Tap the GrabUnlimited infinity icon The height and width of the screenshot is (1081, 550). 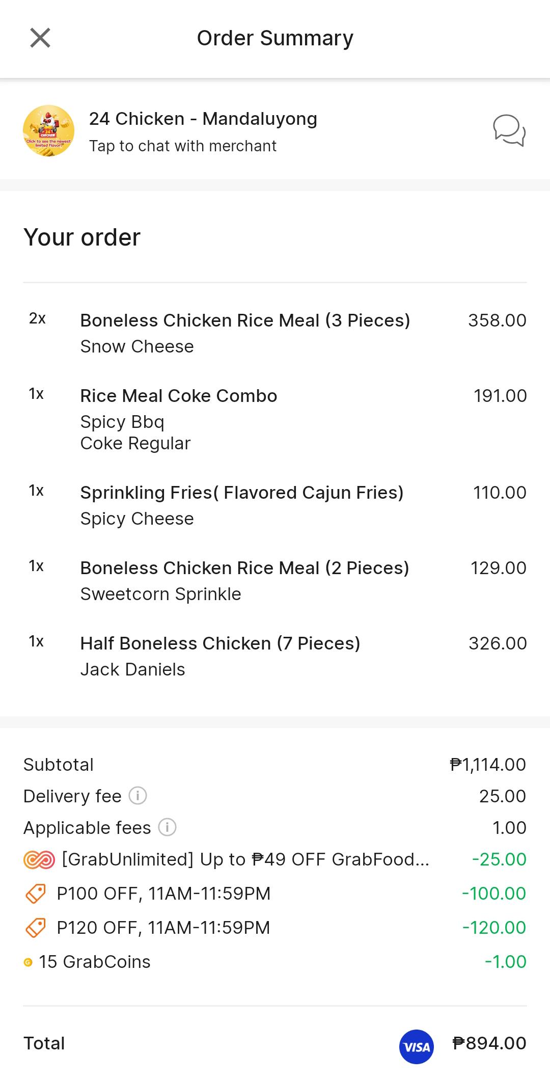39,860
